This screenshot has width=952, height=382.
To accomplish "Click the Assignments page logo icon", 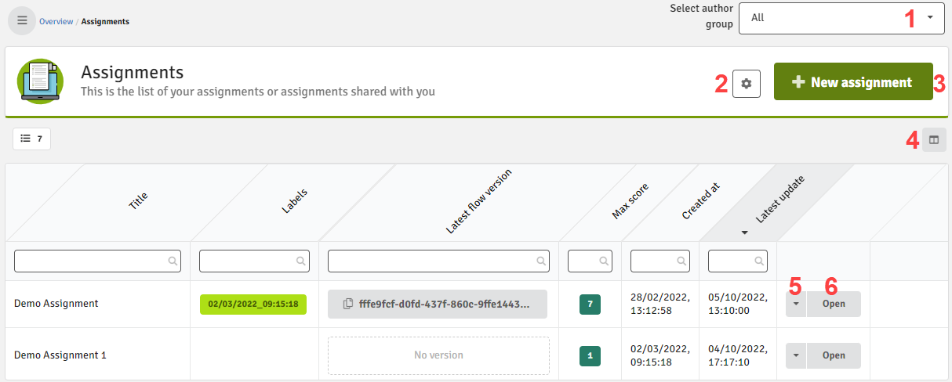I will click(40, 81).
